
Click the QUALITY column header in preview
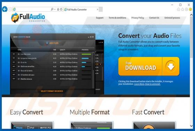(62, 50)
